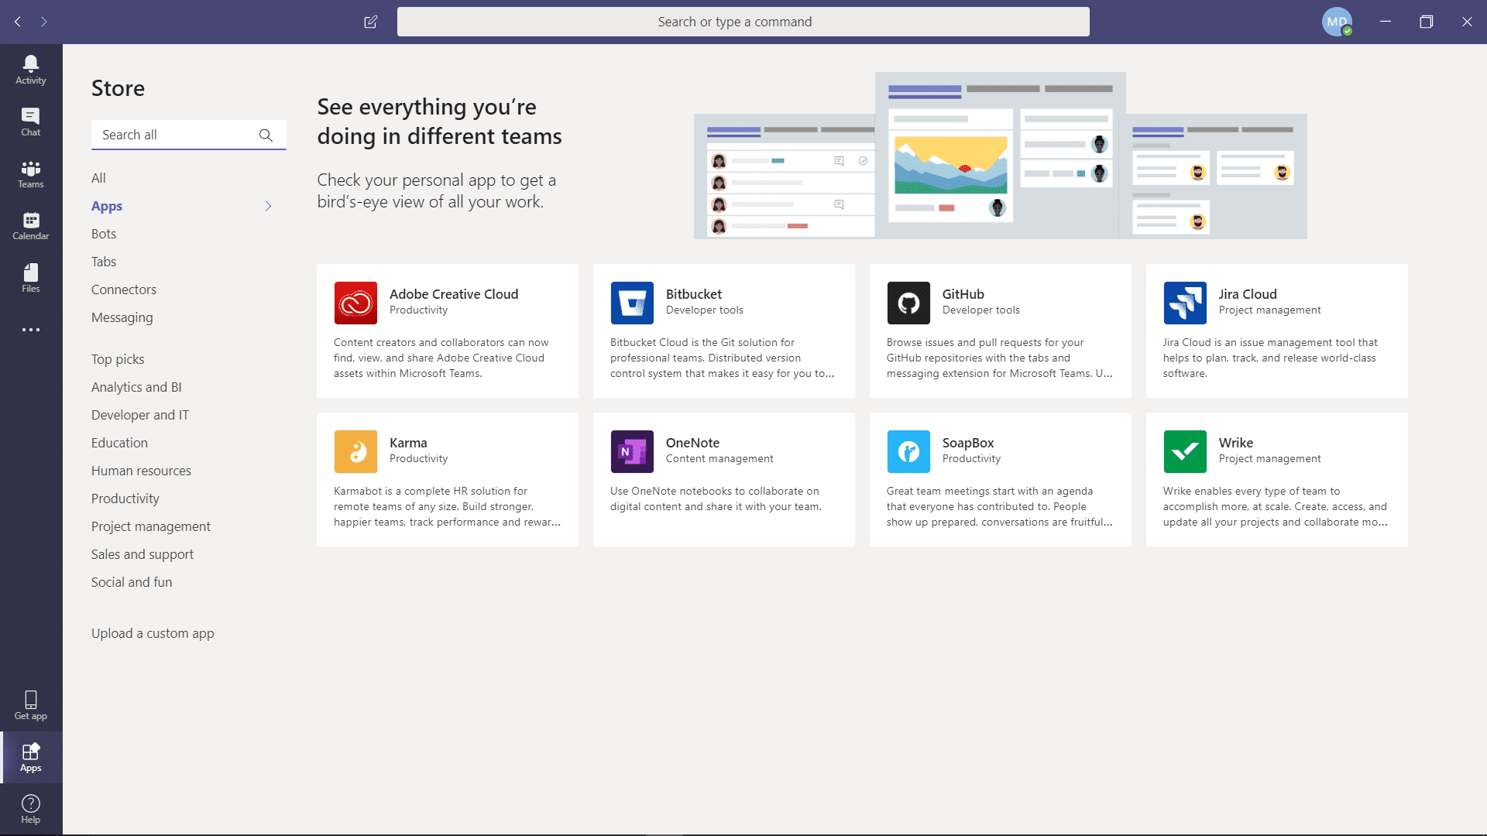Open Productivity category

[125, 499]
